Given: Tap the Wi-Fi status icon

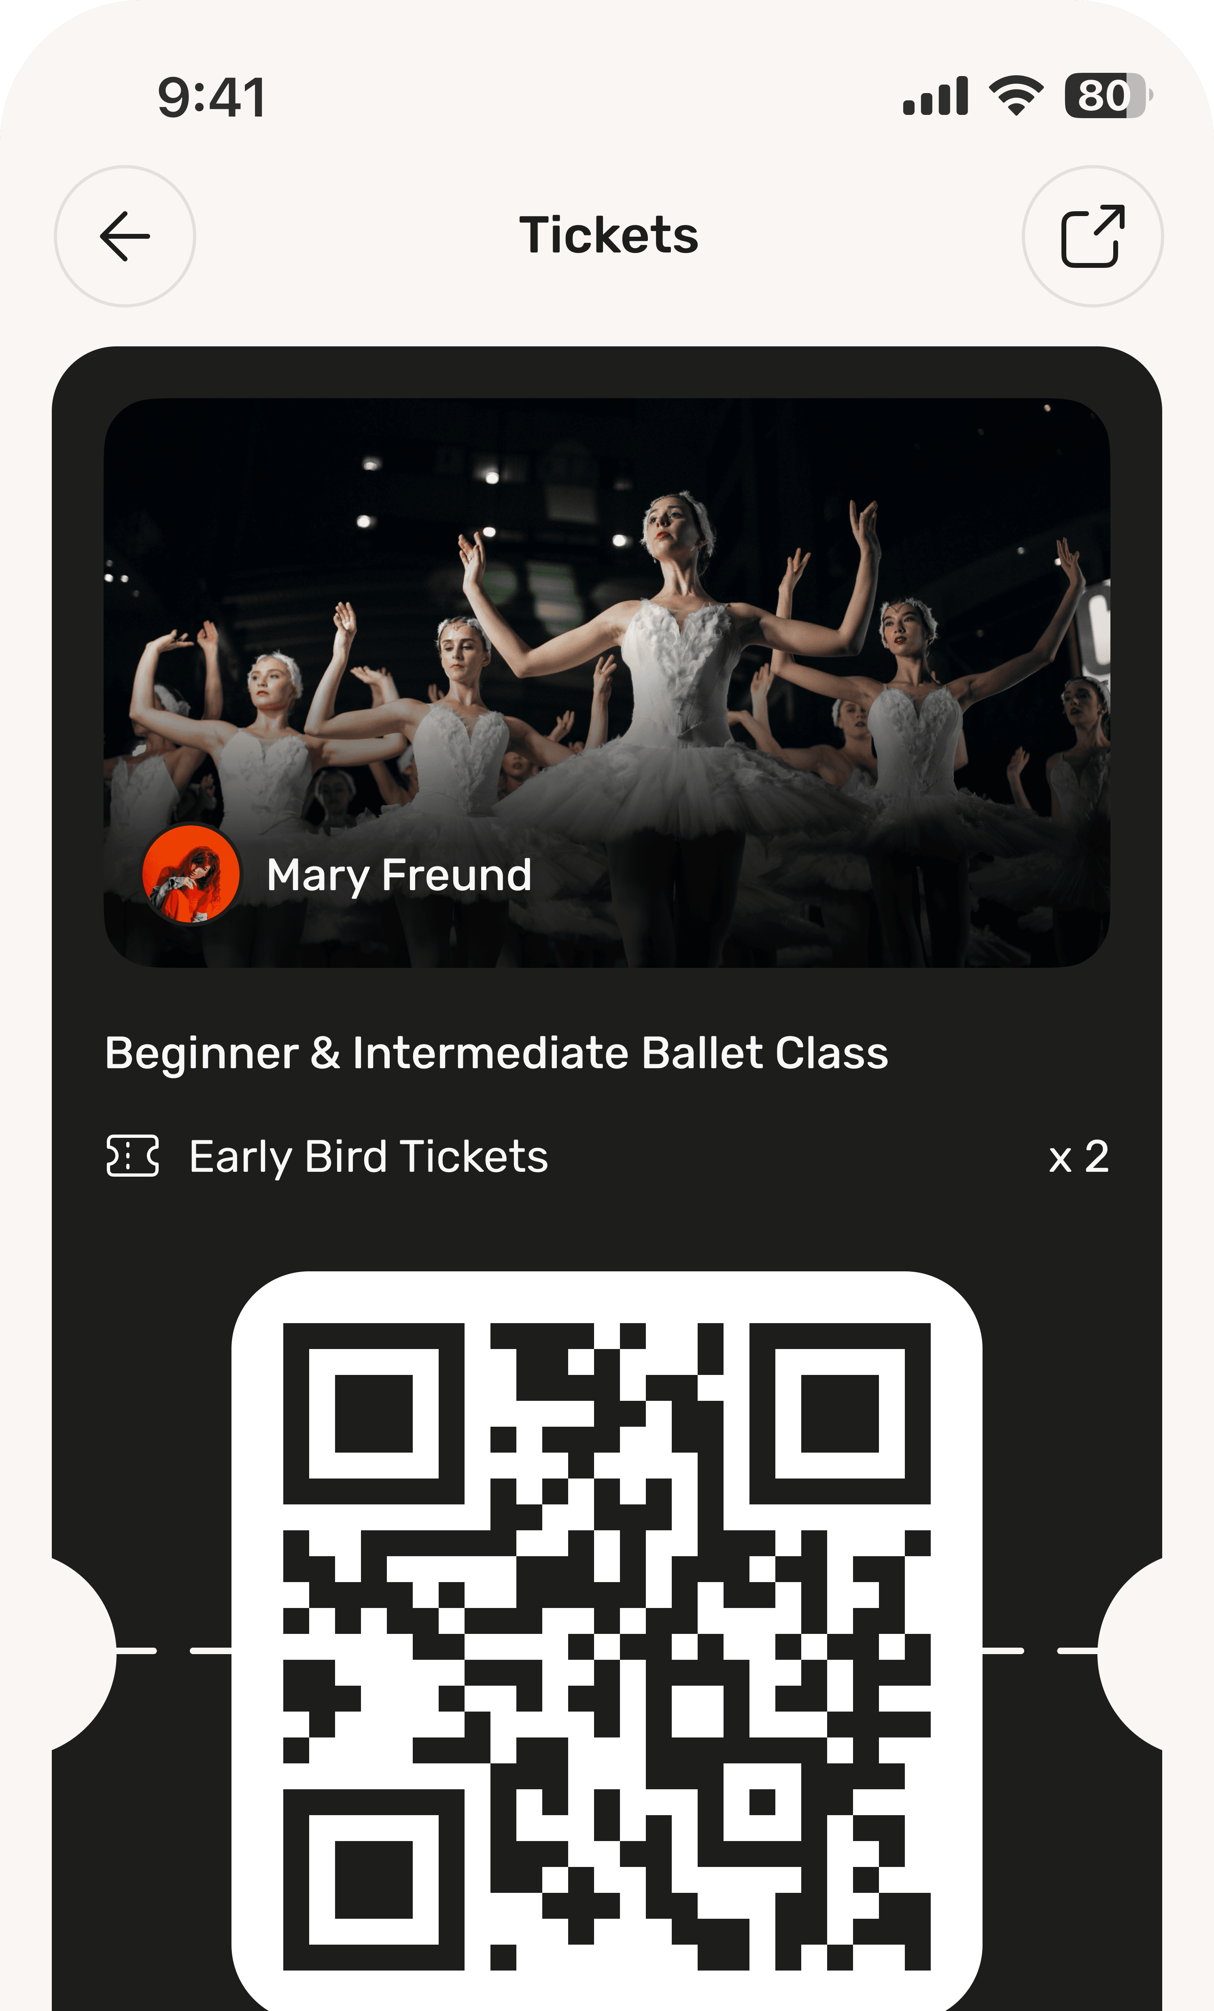Looking at the screenshot, I should click(x=1016, y=95).
